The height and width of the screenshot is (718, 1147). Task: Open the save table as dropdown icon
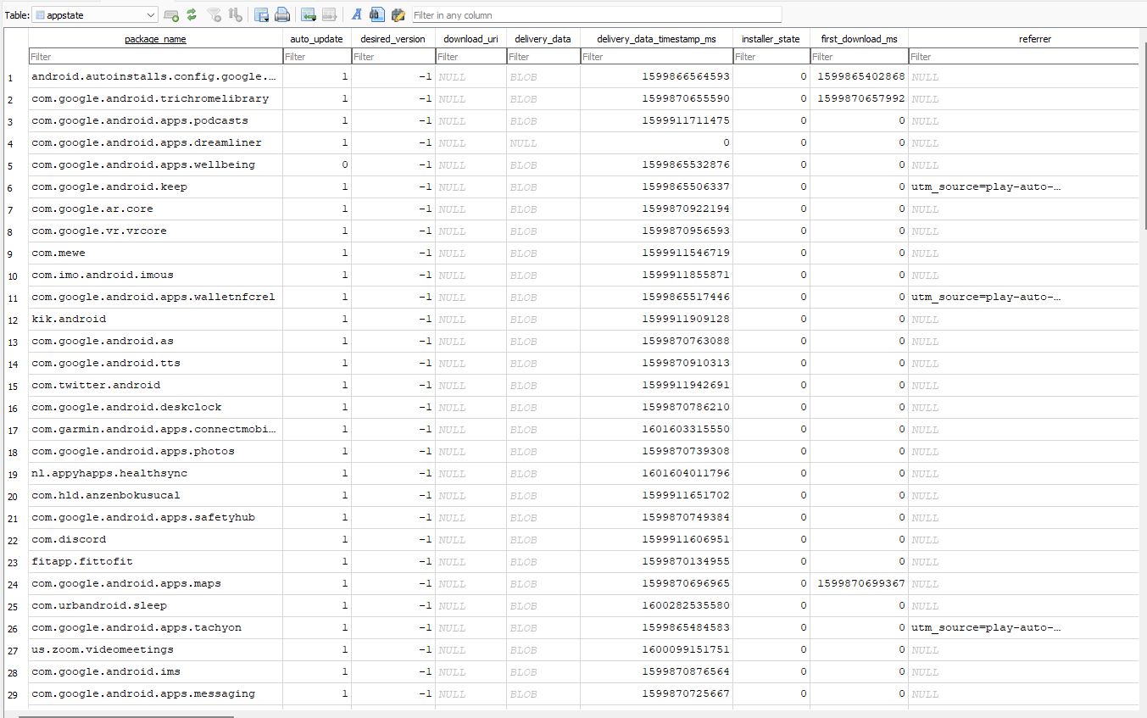click(262, 15)
